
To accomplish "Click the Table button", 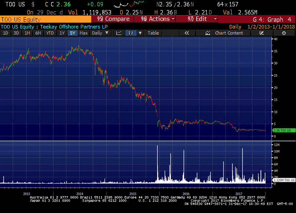I will [153, 33].
